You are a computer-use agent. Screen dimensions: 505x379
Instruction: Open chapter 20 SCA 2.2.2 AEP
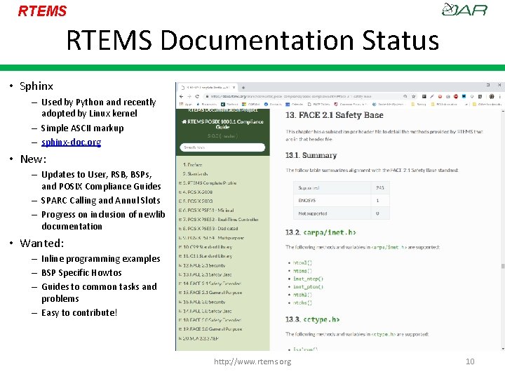pos(201,338)
